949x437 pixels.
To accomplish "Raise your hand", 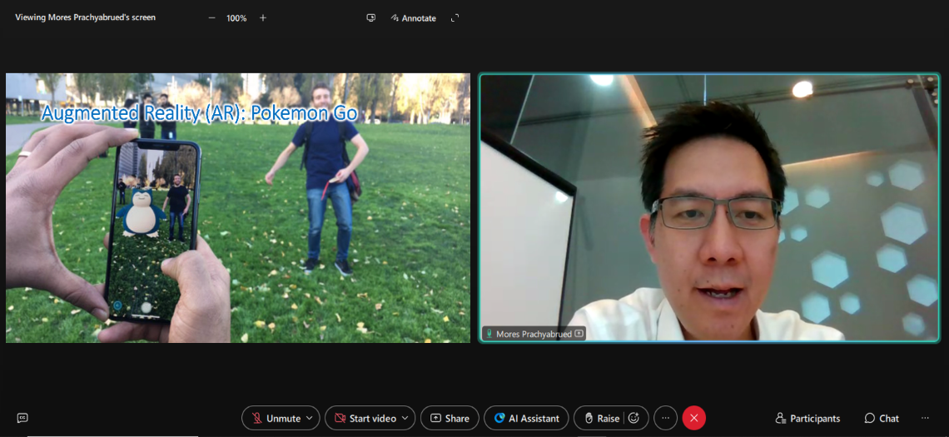I will 601,418.
